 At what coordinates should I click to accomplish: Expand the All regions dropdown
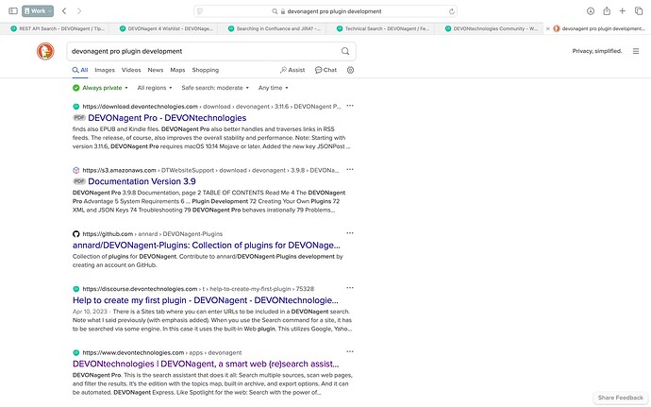[x=155, y=88]
